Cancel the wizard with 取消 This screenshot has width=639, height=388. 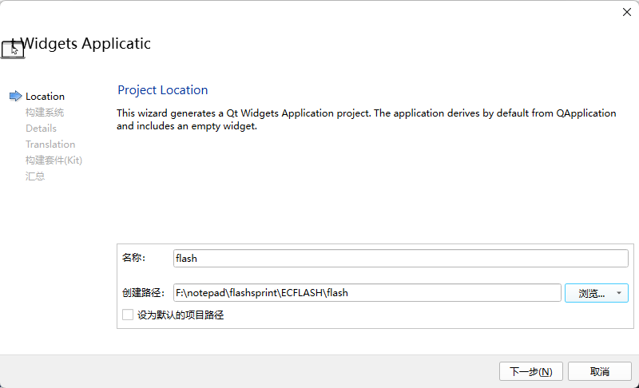[x=600, y=371]
